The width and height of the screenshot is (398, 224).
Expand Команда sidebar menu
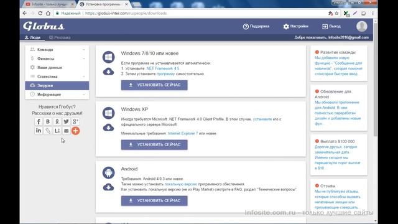pos(57,50)
